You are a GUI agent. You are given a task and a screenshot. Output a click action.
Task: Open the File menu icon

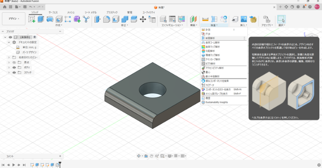click(x=18, y=7)
